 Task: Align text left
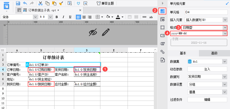[78, 17]
